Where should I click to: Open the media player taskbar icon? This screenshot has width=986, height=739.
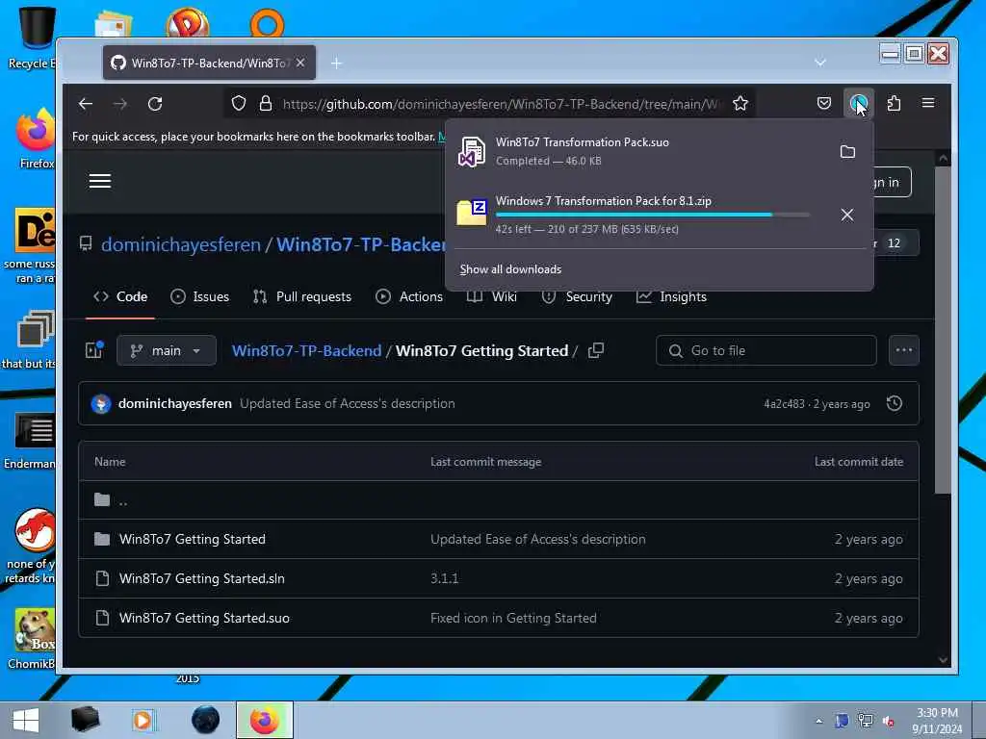pos(143,720)
